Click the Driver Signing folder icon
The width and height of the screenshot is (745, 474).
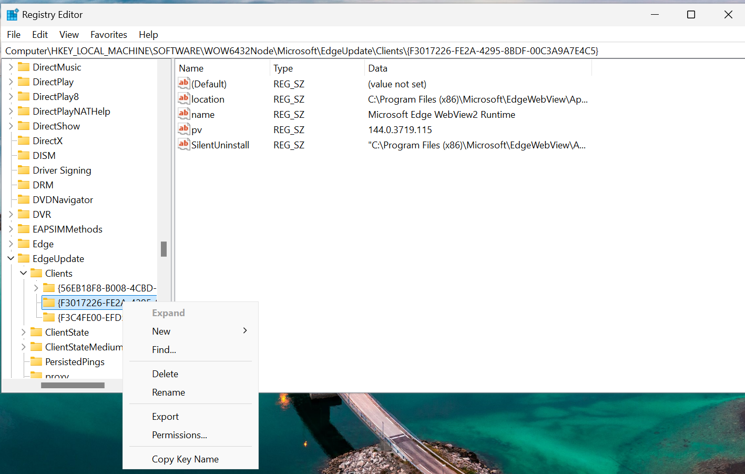(x=24, y=170)
